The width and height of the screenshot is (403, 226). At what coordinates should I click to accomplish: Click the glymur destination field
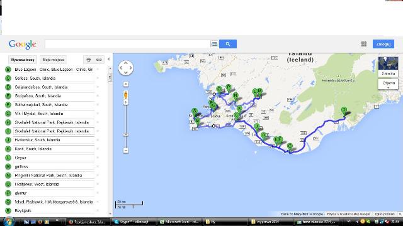pyautogui.click(x=54, y=193)
